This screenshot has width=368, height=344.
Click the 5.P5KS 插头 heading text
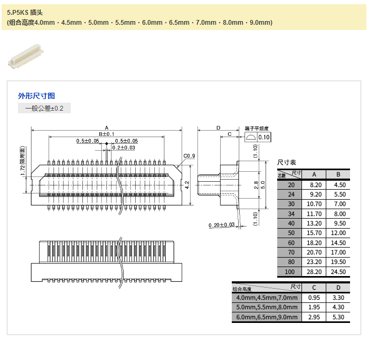[25, 12]
